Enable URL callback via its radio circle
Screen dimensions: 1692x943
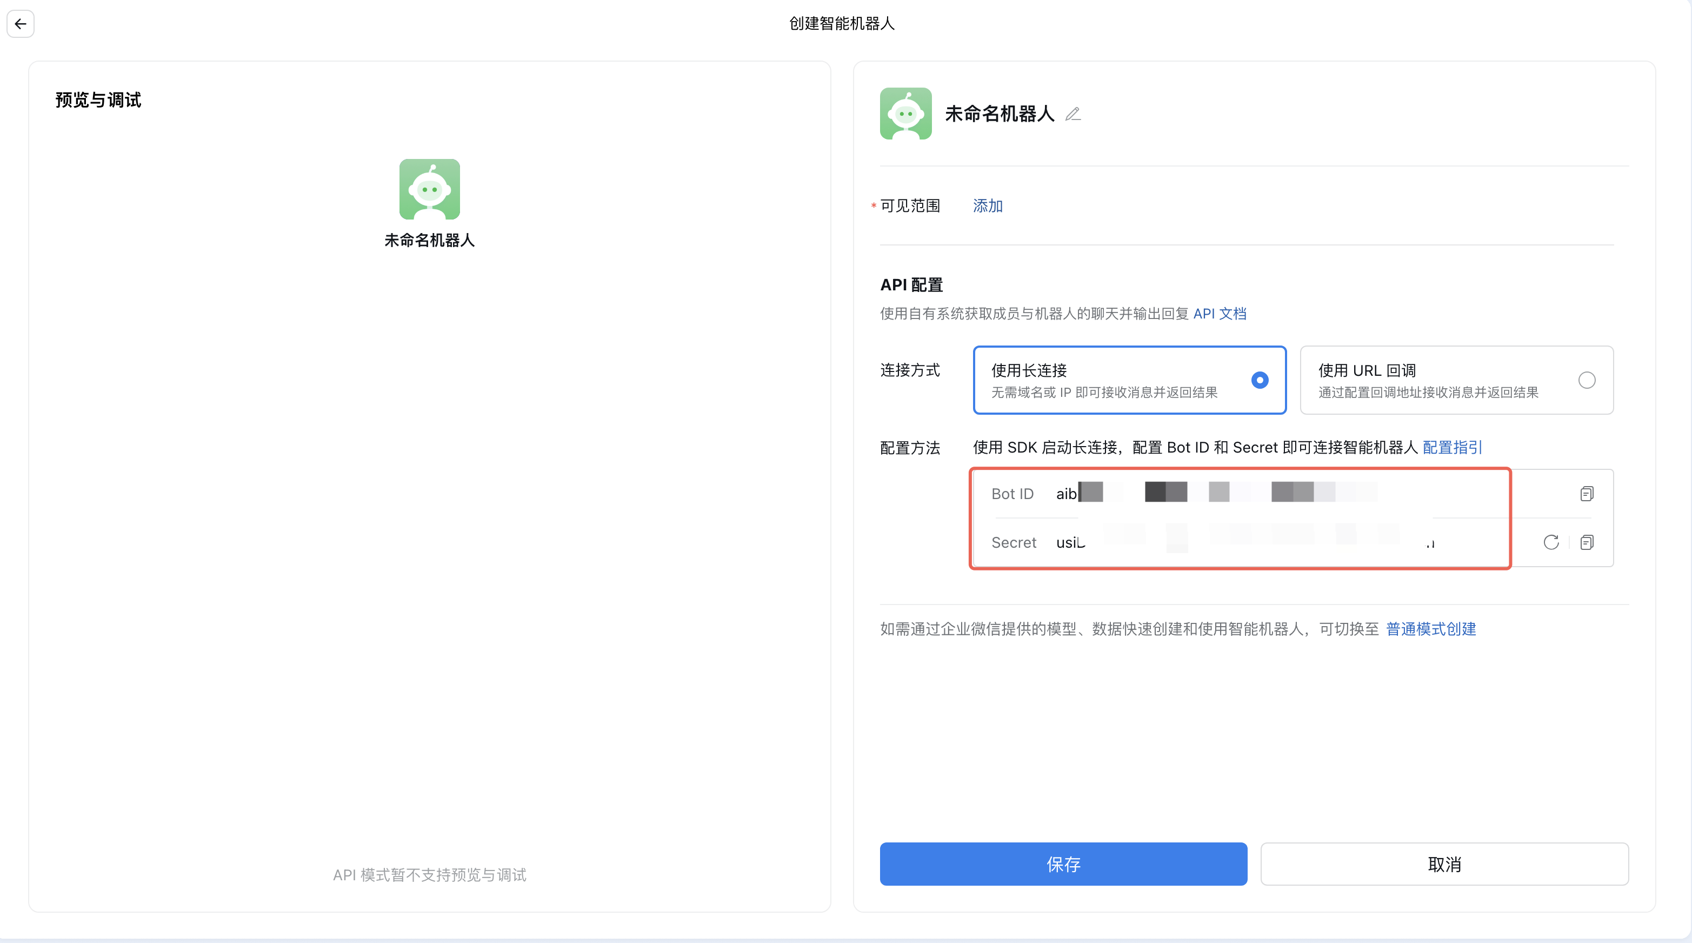click(x=1587, y=380)
